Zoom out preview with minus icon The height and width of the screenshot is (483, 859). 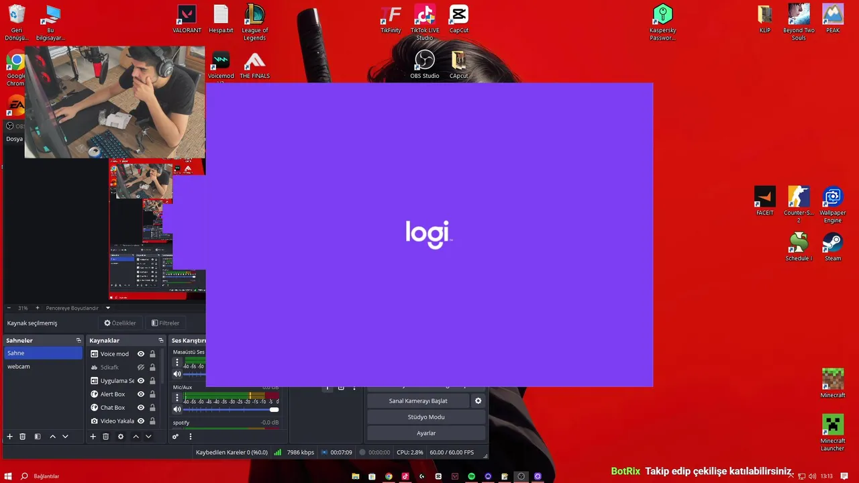[9, 308]
